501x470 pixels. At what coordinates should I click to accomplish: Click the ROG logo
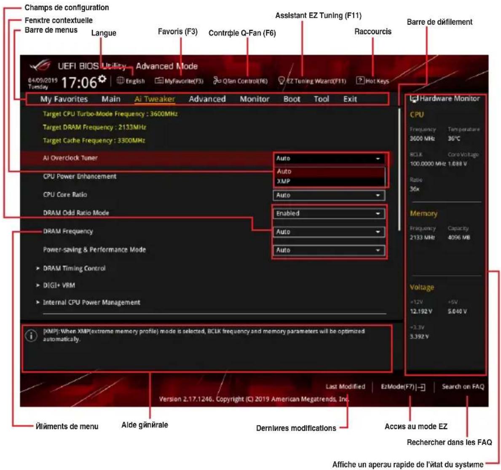coord(40,66)
